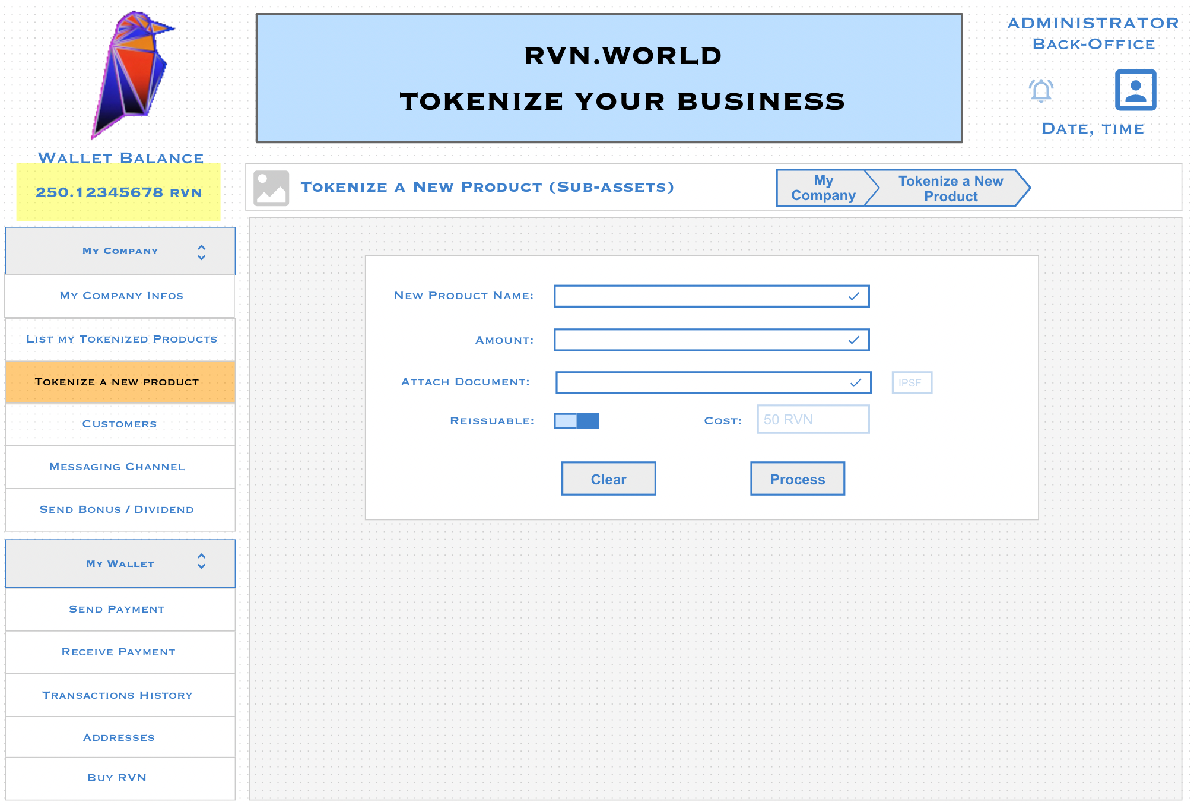Go to Transactions History
This screenshot has height=805, width=1194.
(x=118, y=695)
